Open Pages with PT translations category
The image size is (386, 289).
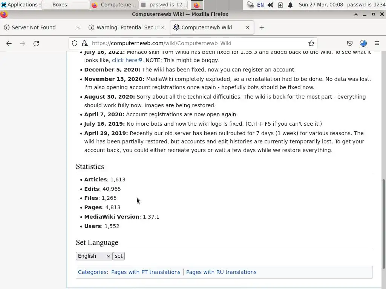(x=146, y=272)
